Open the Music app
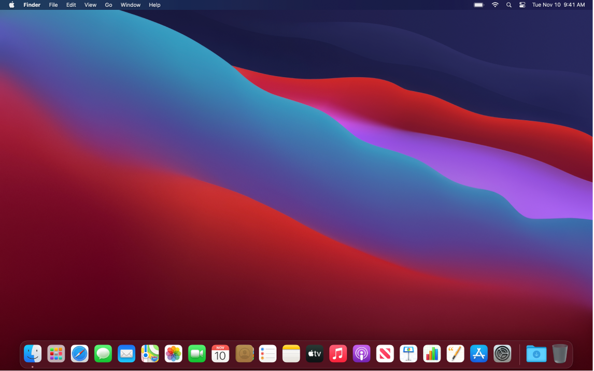Image resolution: width=594 pixels, height=371 pixels. point(338,354)
